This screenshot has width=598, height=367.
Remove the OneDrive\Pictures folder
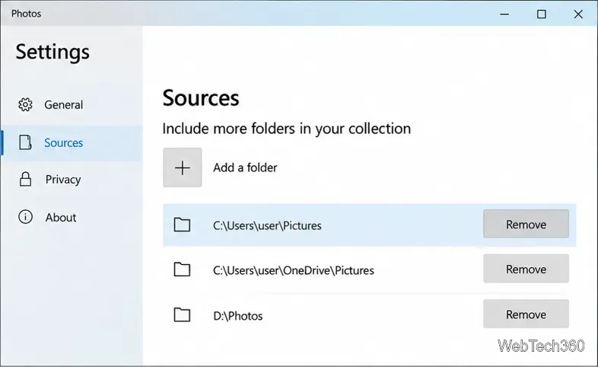click(526, 269)
